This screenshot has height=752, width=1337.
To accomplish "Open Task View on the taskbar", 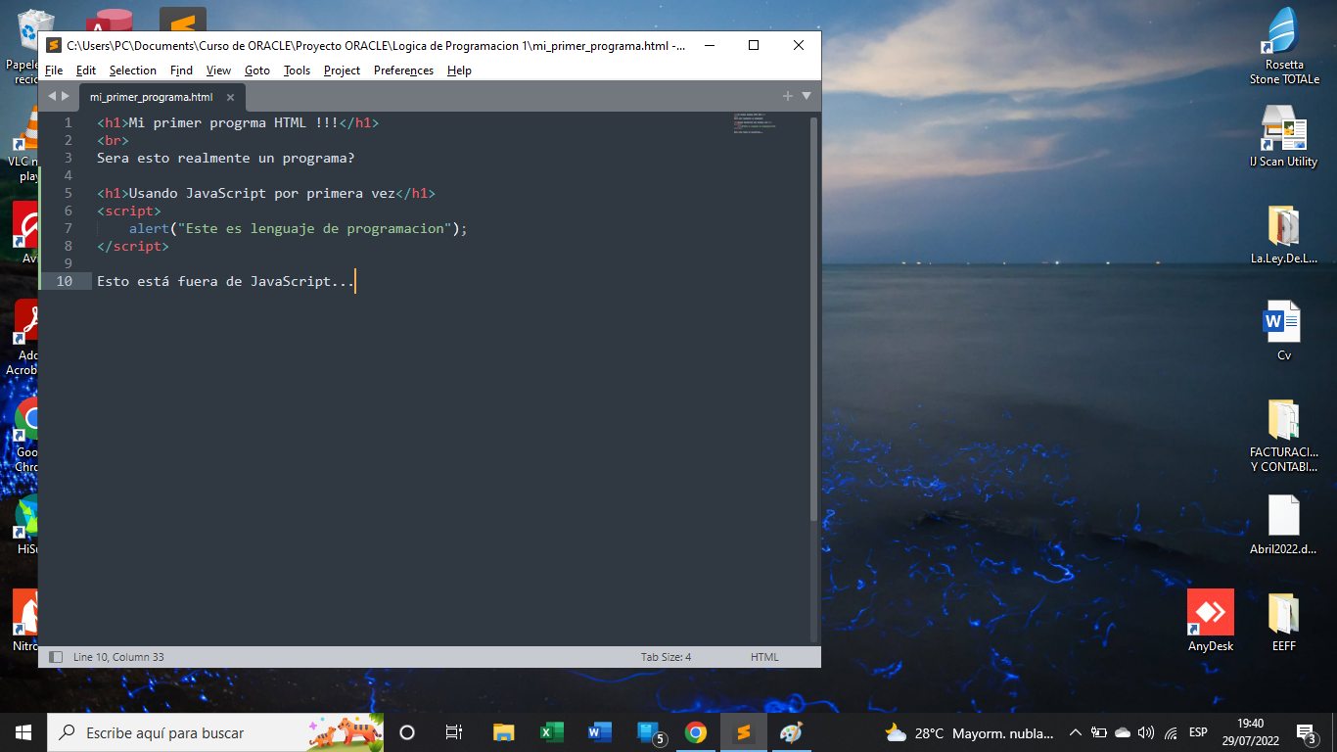I will [x=454, y=732].
